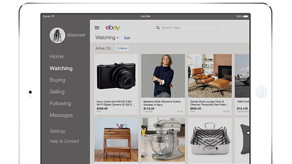The width and height of the screenshot is (292, 164).
Task: Open the wooden side table thumbnail
Action: (116, 140)
